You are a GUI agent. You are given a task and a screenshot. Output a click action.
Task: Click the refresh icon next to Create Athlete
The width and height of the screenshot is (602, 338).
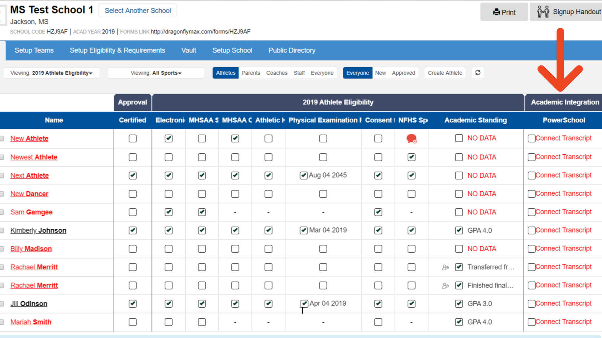478,73
